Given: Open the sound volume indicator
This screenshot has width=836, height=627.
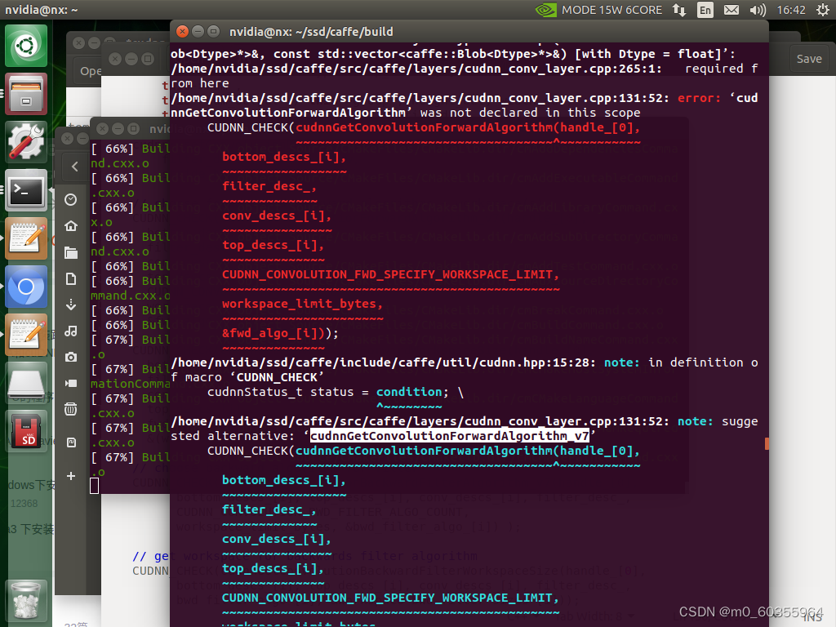Looking at the screenshot, I should click(x=757, y=10).
